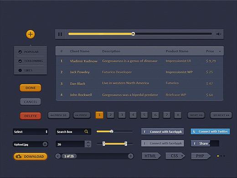Image resolution: width=237 pixels, height=178 pixels.
Task: Mute audio with the speaker icon
Action: [219, 34]
